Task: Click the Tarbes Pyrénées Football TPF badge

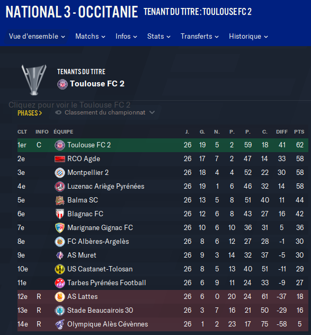Action: point(60,283)
